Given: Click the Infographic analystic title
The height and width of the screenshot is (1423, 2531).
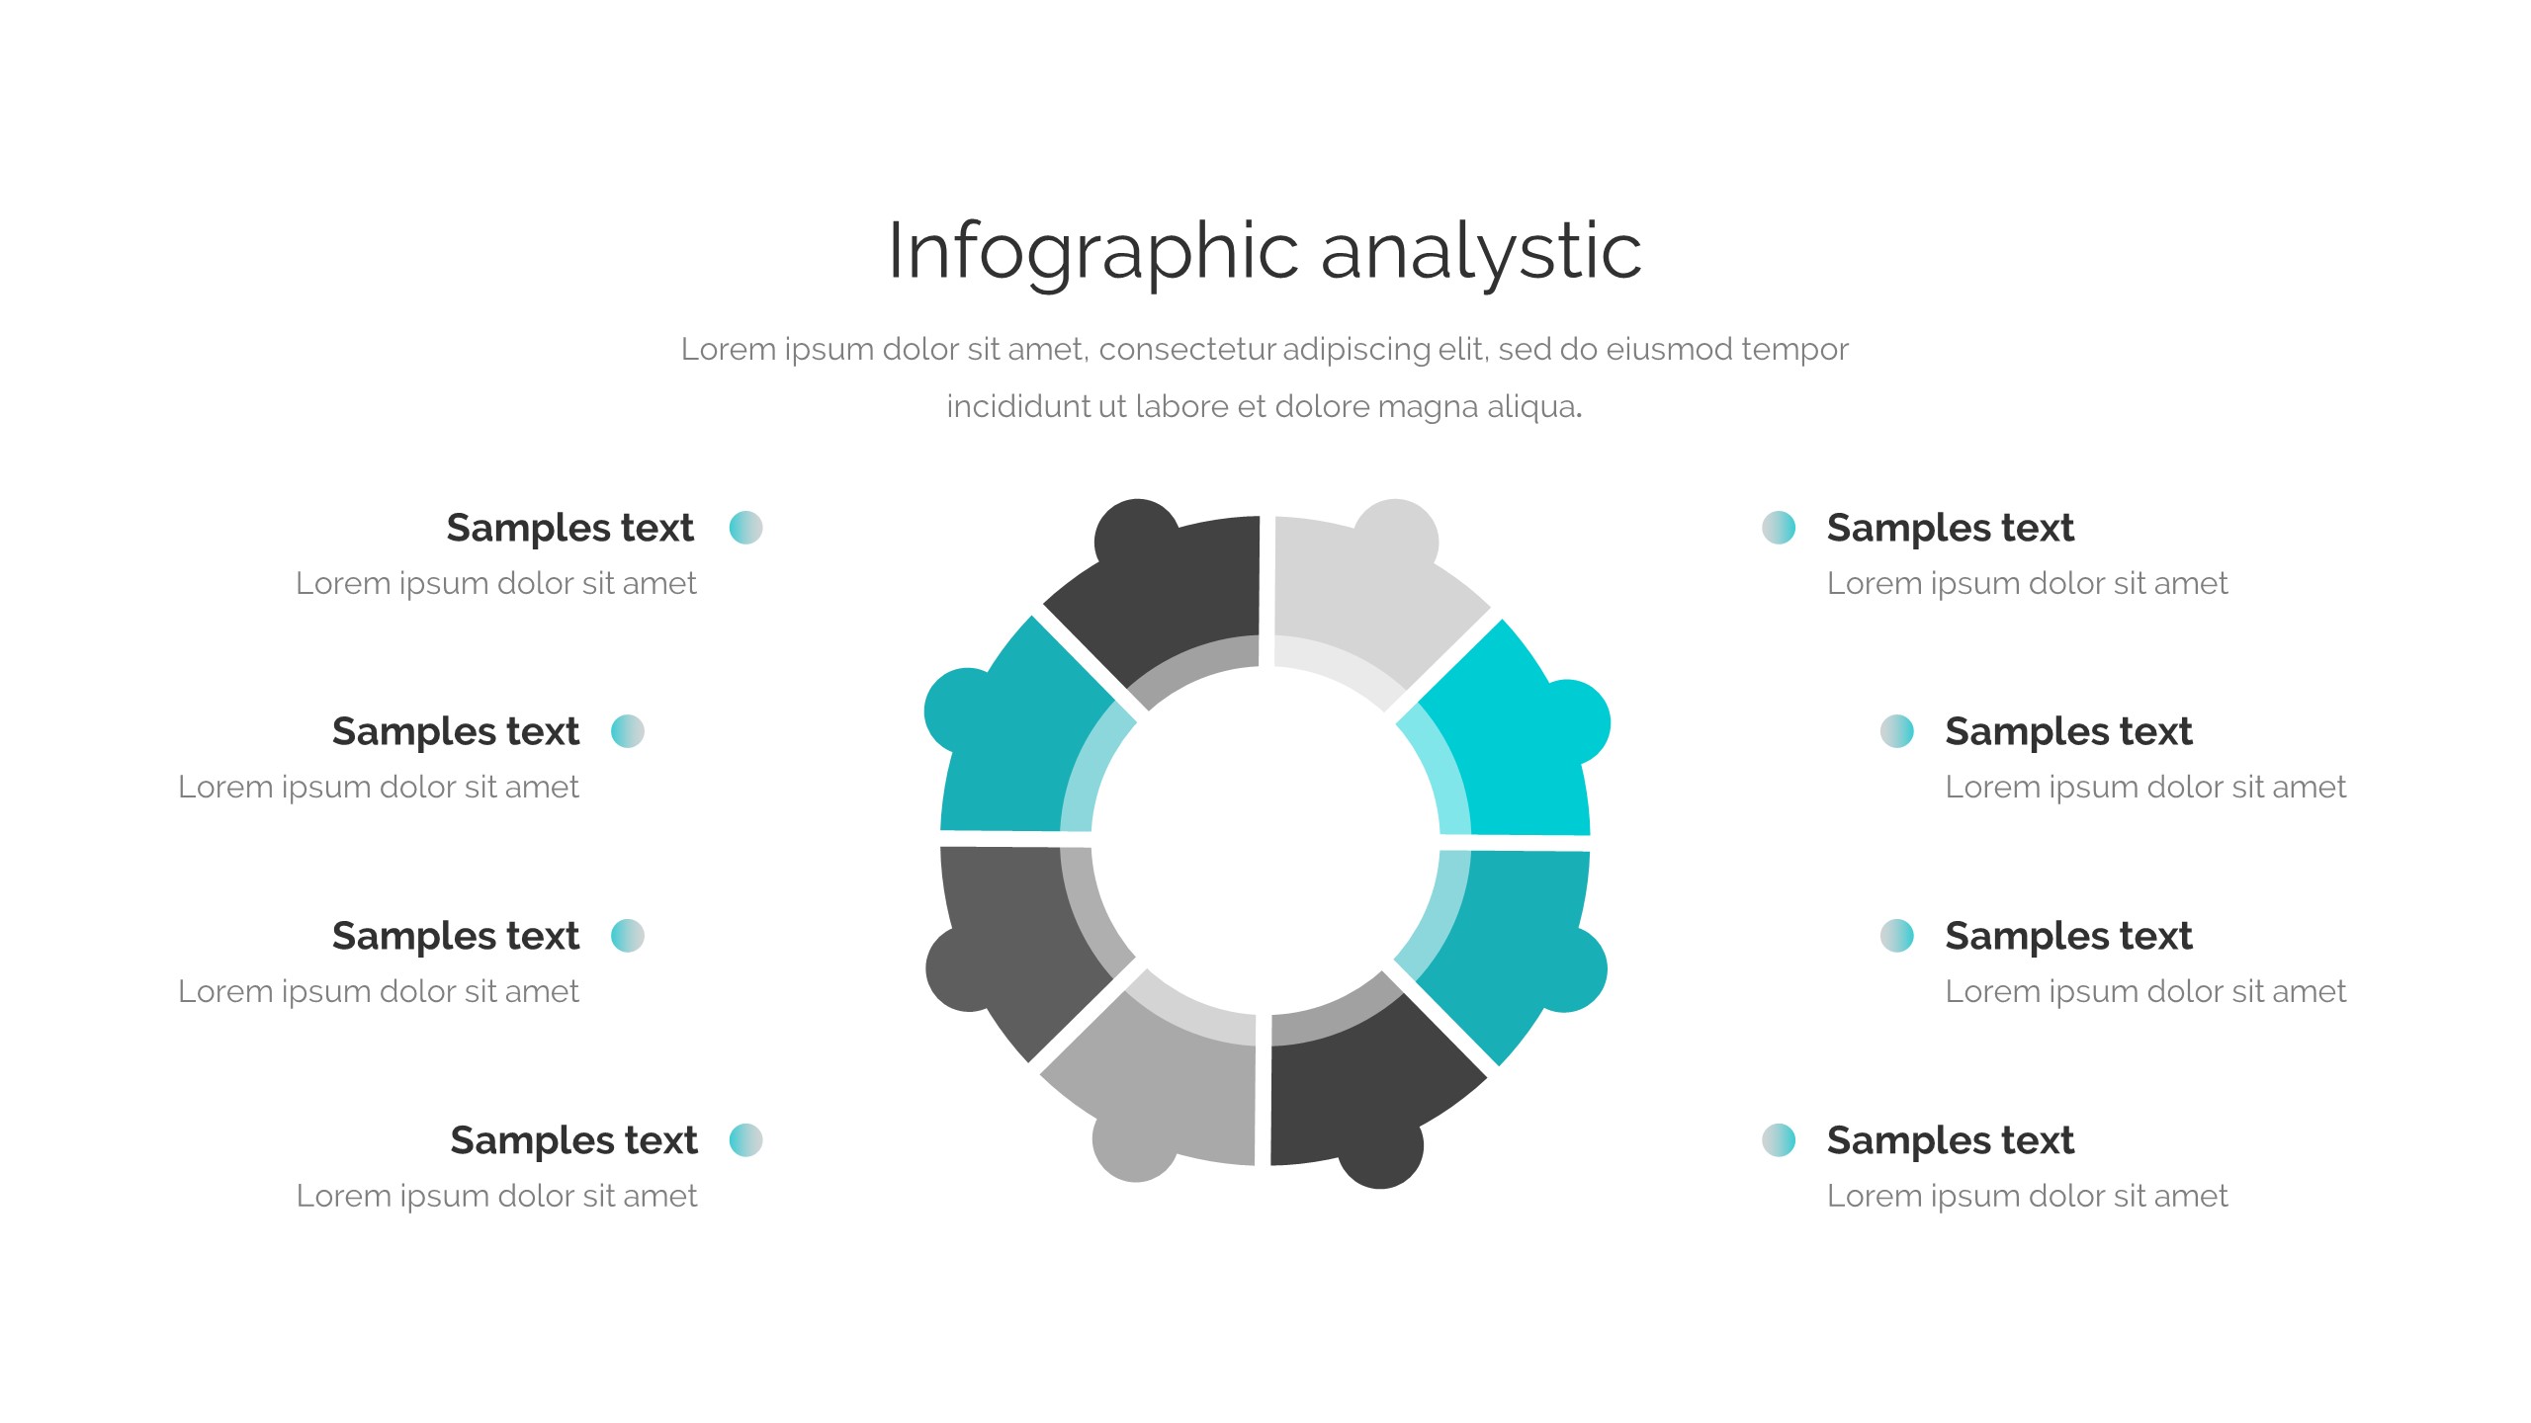Looking at the screenshot, I should click(1265, 251).
